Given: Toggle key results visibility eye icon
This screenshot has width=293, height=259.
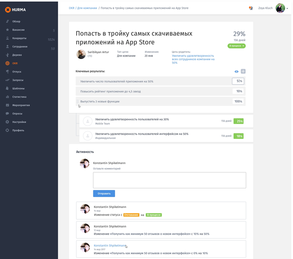Looking at the screenshot, I should (236, 72).
